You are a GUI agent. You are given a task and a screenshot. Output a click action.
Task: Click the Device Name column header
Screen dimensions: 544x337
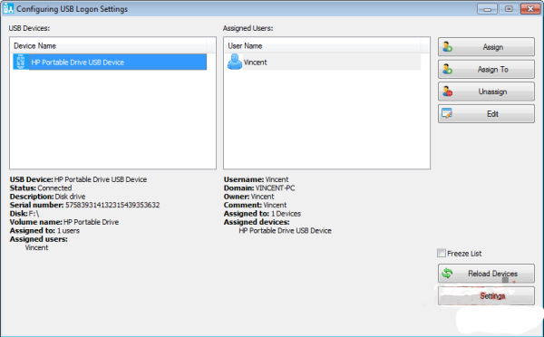click(x=110, y=46)
